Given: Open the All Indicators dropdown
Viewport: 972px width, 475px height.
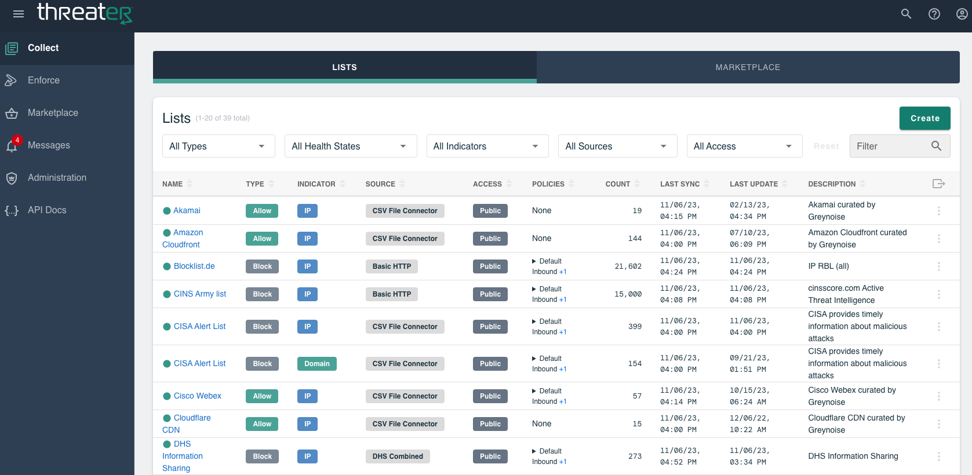Looking at the screenshot, I should point(487,146).
